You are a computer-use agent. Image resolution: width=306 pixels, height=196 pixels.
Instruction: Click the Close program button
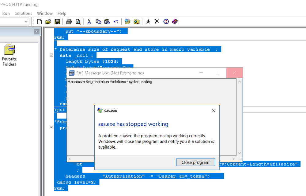pyautogui.click(x=195, y=162)
